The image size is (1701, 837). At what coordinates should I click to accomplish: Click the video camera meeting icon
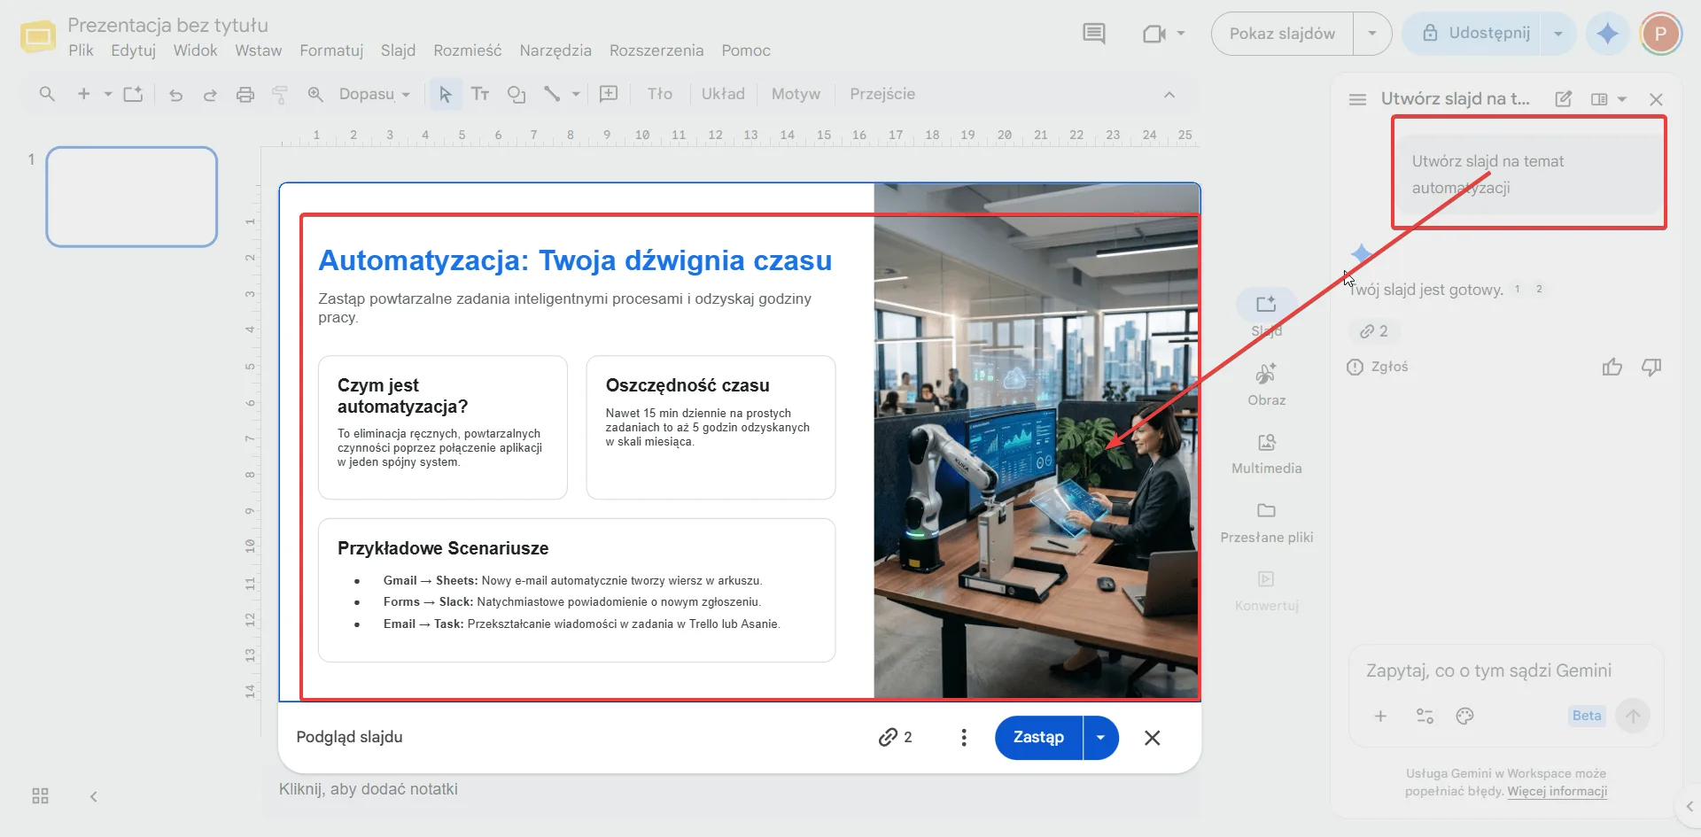1153,34
